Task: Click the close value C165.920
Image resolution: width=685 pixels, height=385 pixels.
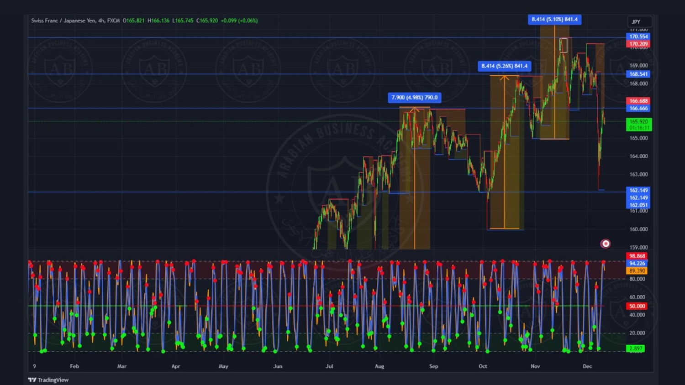Action: (x=207, y=21)
